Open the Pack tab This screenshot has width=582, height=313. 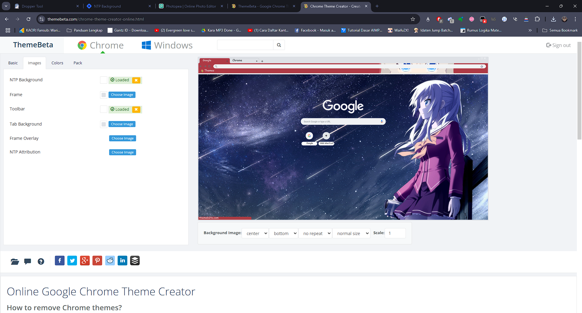pyautogui.click(x=78, y=63)
